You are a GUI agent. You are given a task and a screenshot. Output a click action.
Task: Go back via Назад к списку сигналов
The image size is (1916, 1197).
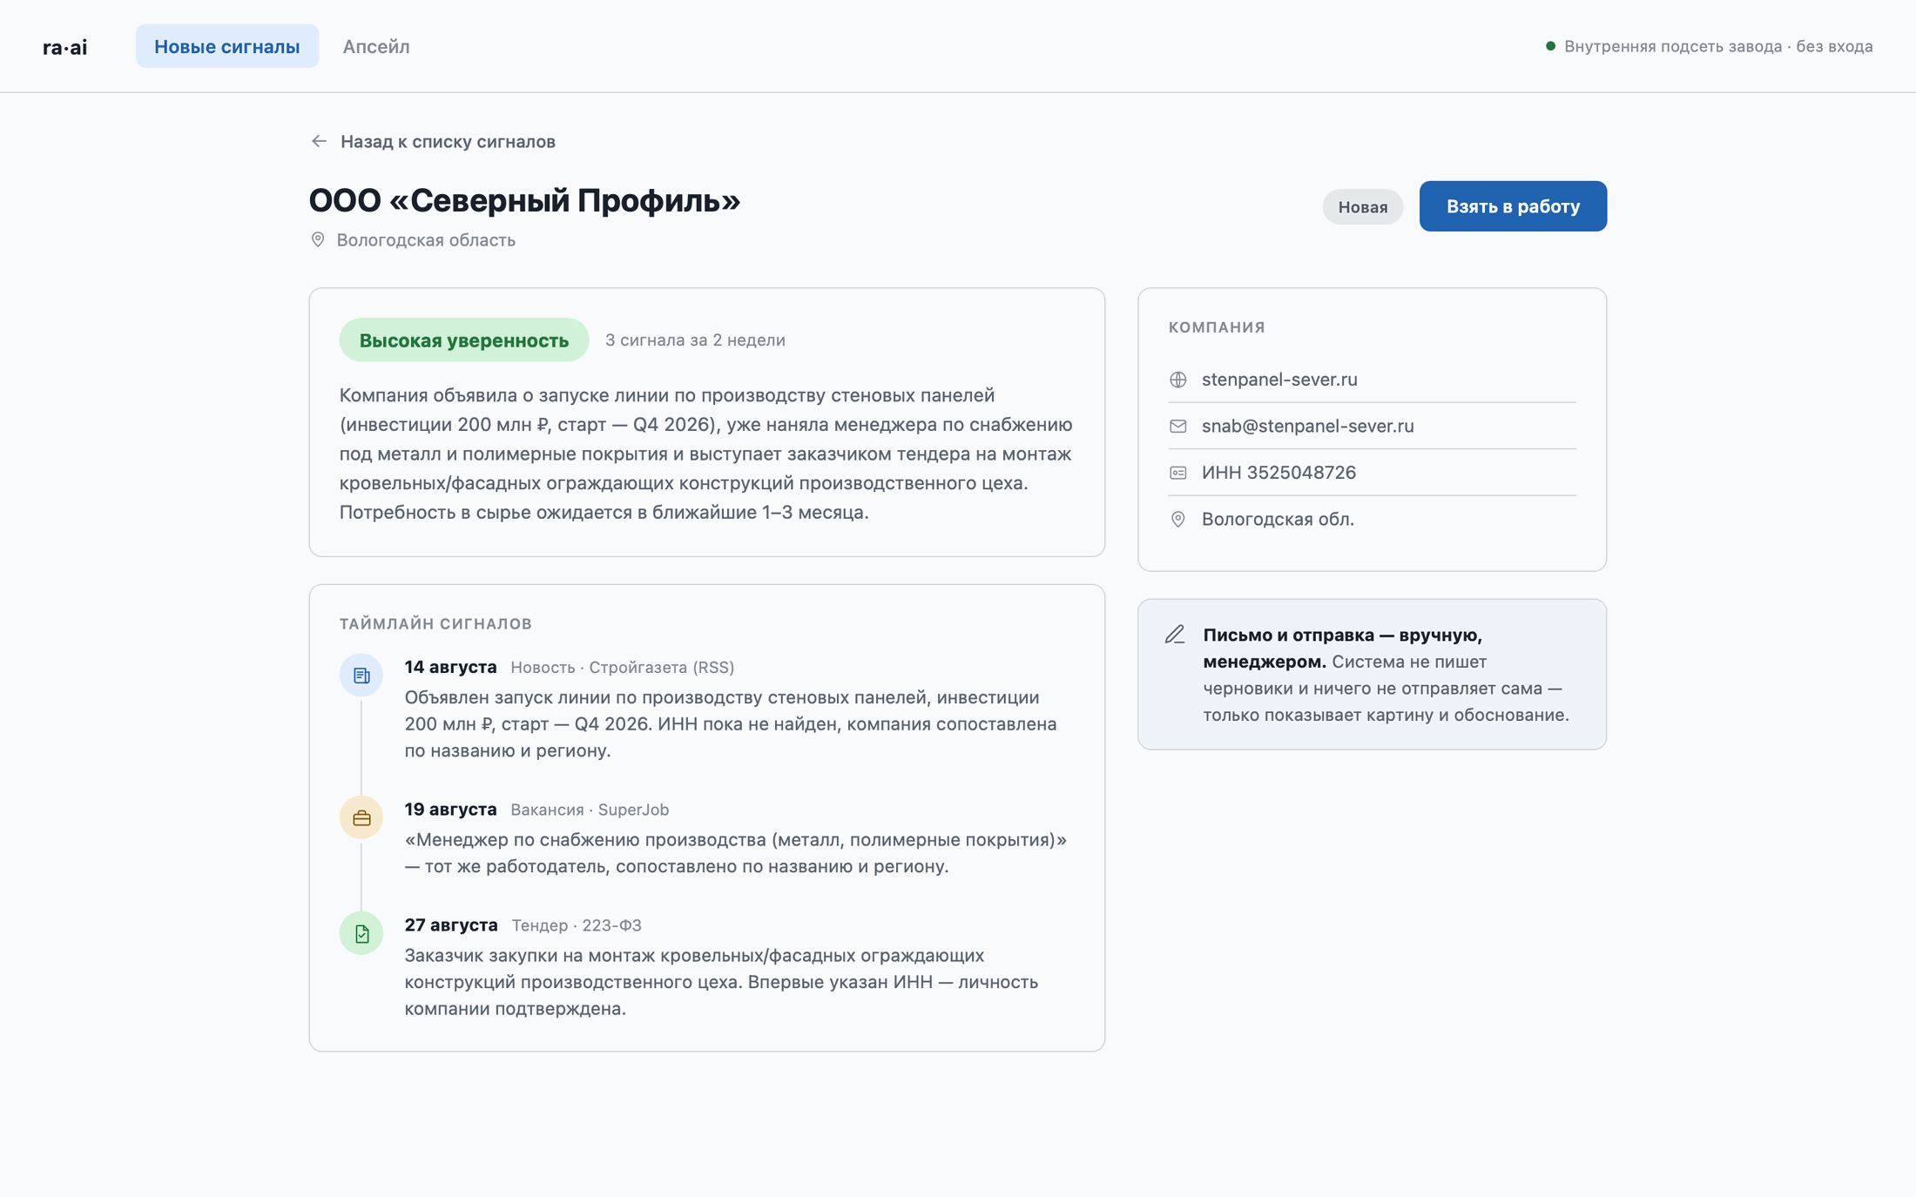coord(433,141)
